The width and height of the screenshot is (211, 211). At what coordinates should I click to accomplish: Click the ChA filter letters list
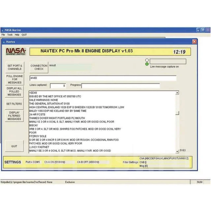click(164, 158)
